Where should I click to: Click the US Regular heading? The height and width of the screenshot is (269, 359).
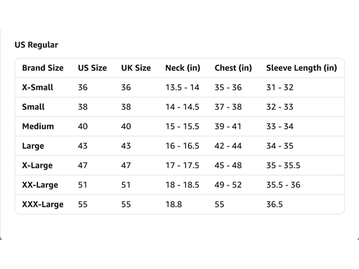tap(37, 45)
